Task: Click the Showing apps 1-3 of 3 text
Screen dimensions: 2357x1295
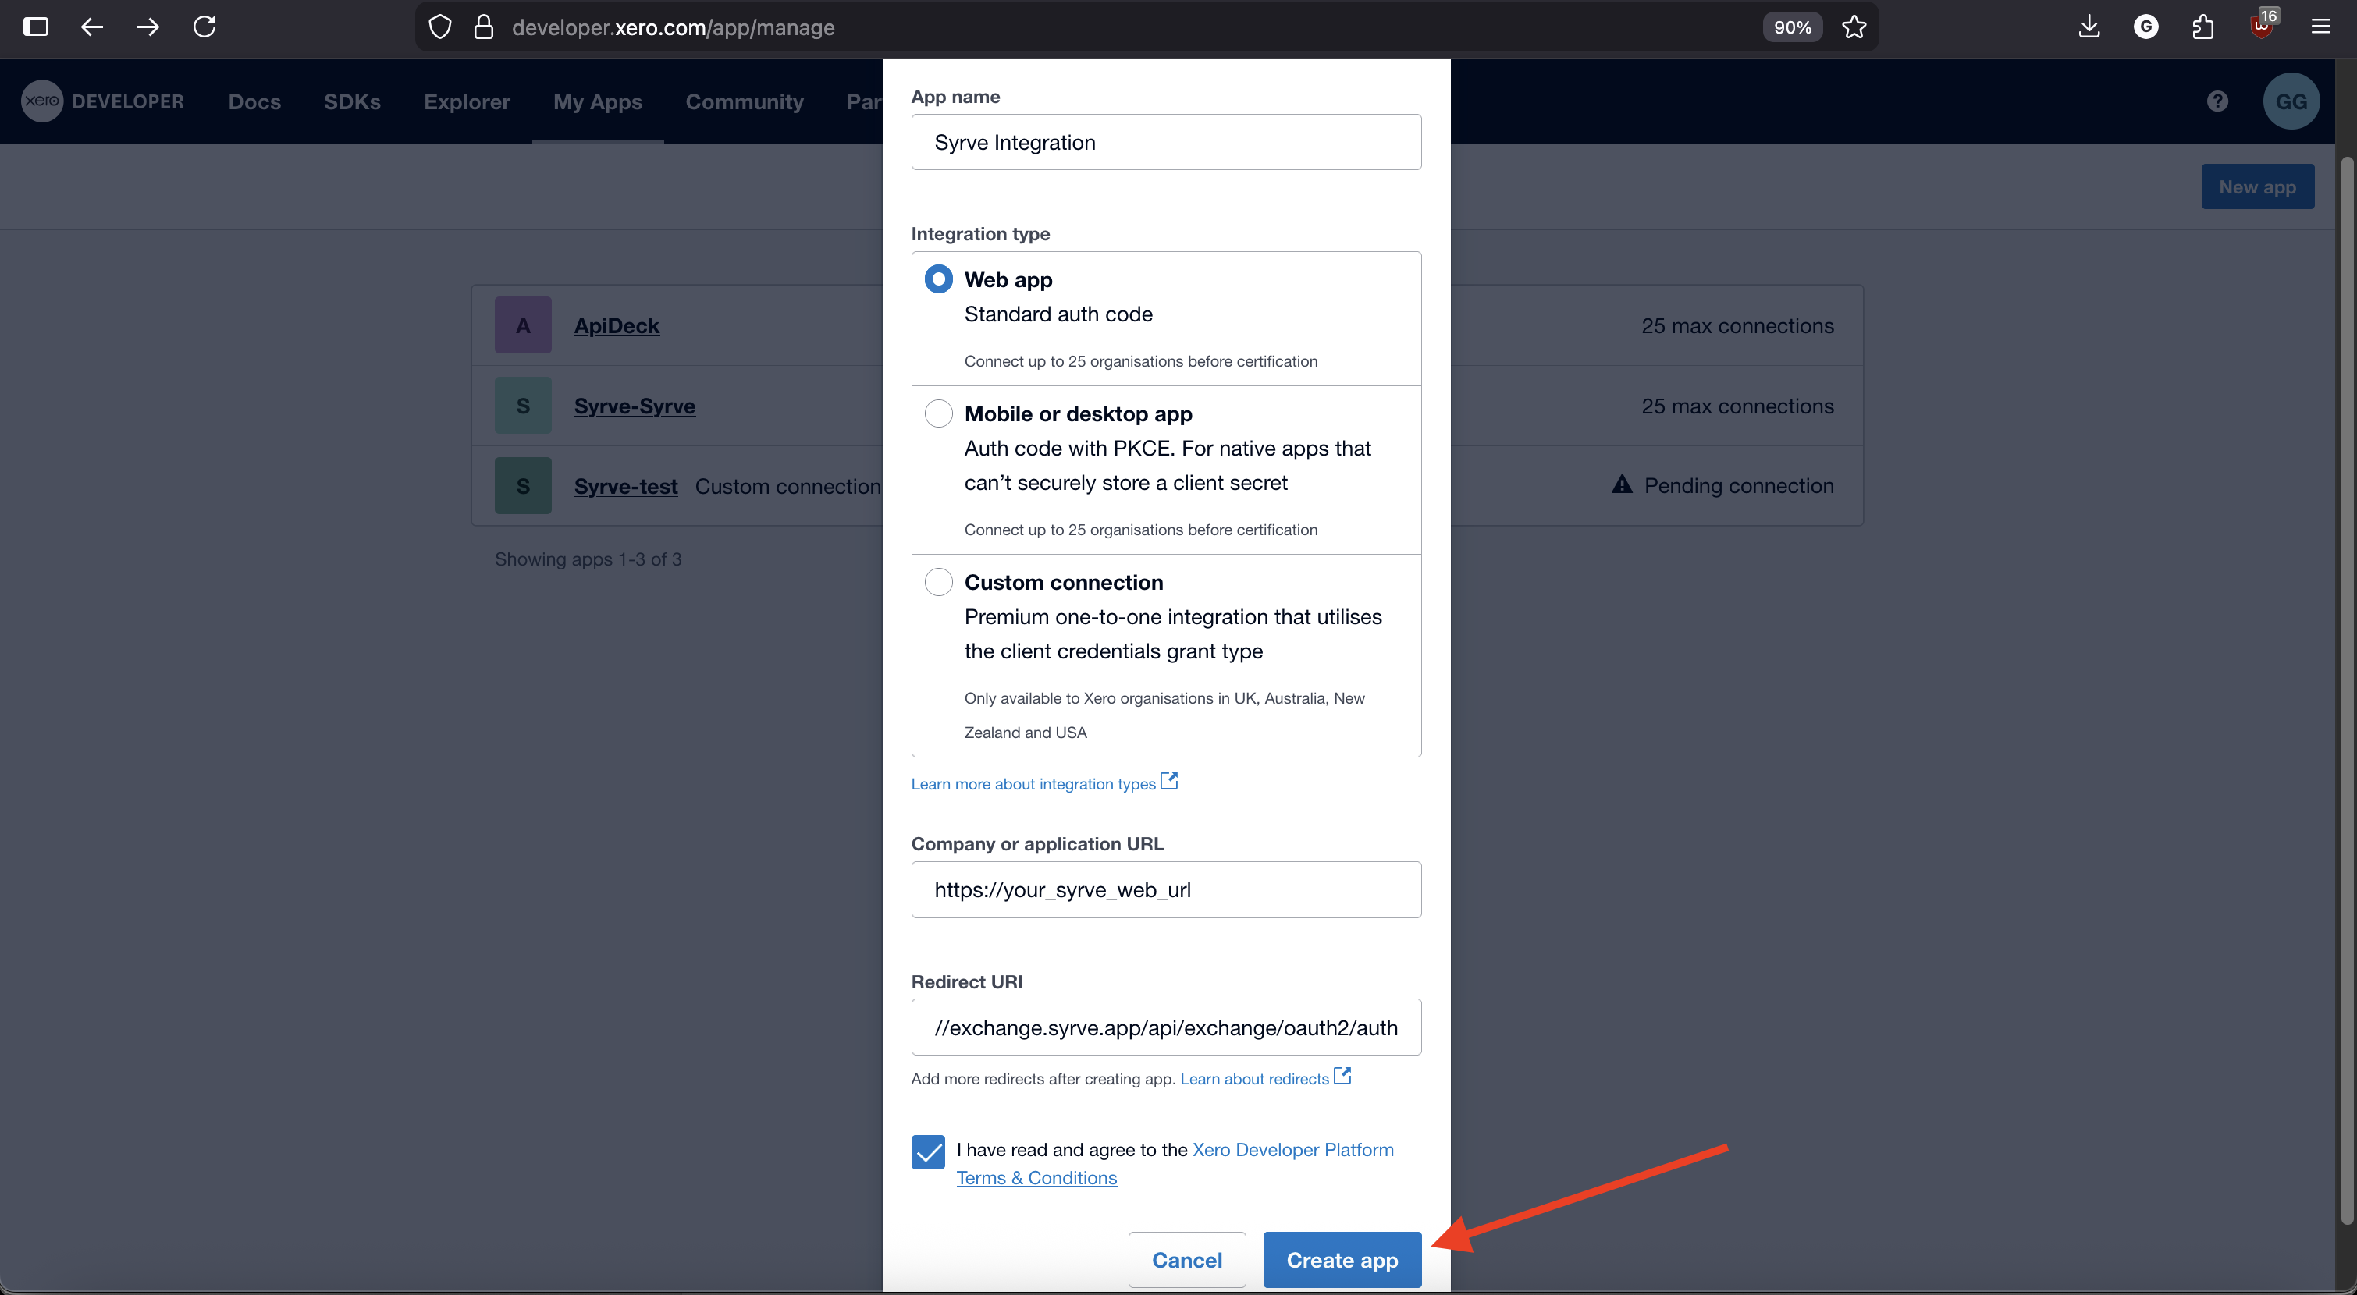Action: click(x=588, y=559)
